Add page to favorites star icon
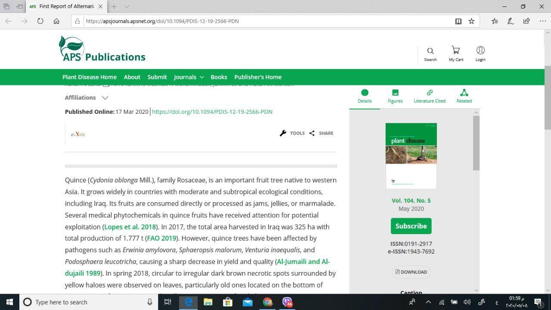Screen dimensions: 551x310 pyautogui.click(x=471, y=21)
